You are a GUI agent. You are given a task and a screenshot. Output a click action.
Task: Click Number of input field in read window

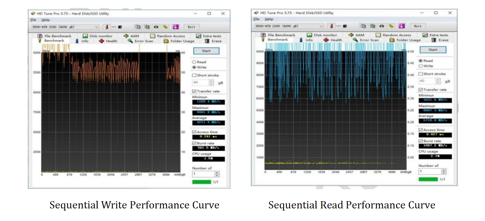(x=430, y=172)
